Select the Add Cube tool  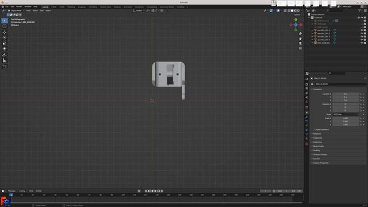(x=5, y=67)
